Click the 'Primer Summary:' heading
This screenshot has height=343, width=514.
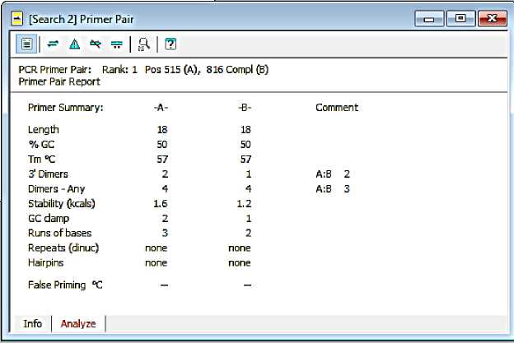click(66, 108)
